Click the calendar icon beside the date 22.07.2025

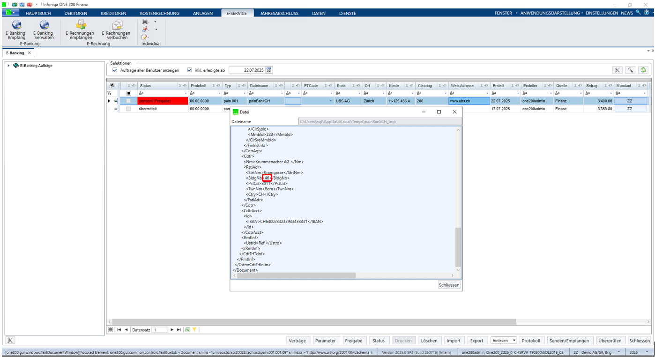pos(269,70)
